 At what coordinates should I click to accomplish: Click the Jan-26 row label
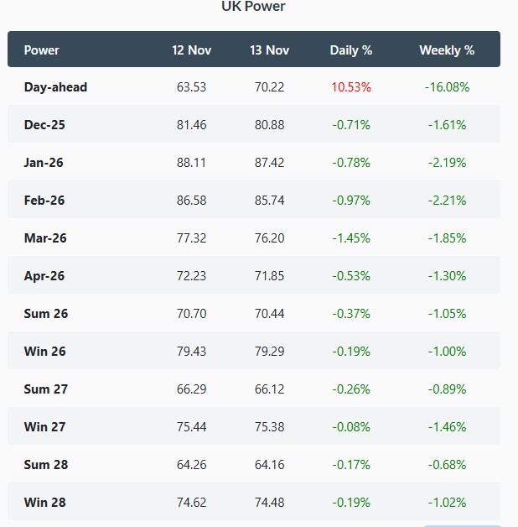44,163
